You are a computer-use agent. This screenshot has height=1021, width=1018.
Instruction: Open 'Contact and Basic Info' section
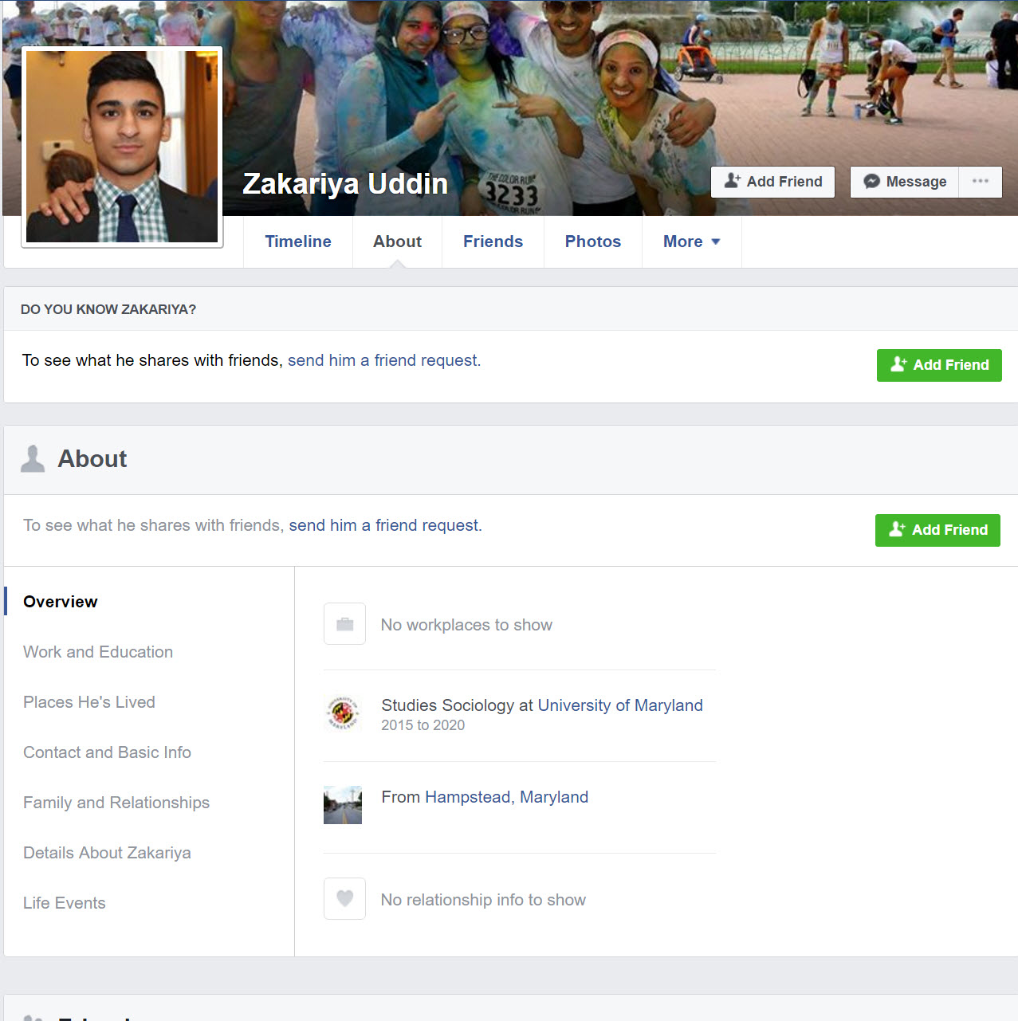pos(107,752)
